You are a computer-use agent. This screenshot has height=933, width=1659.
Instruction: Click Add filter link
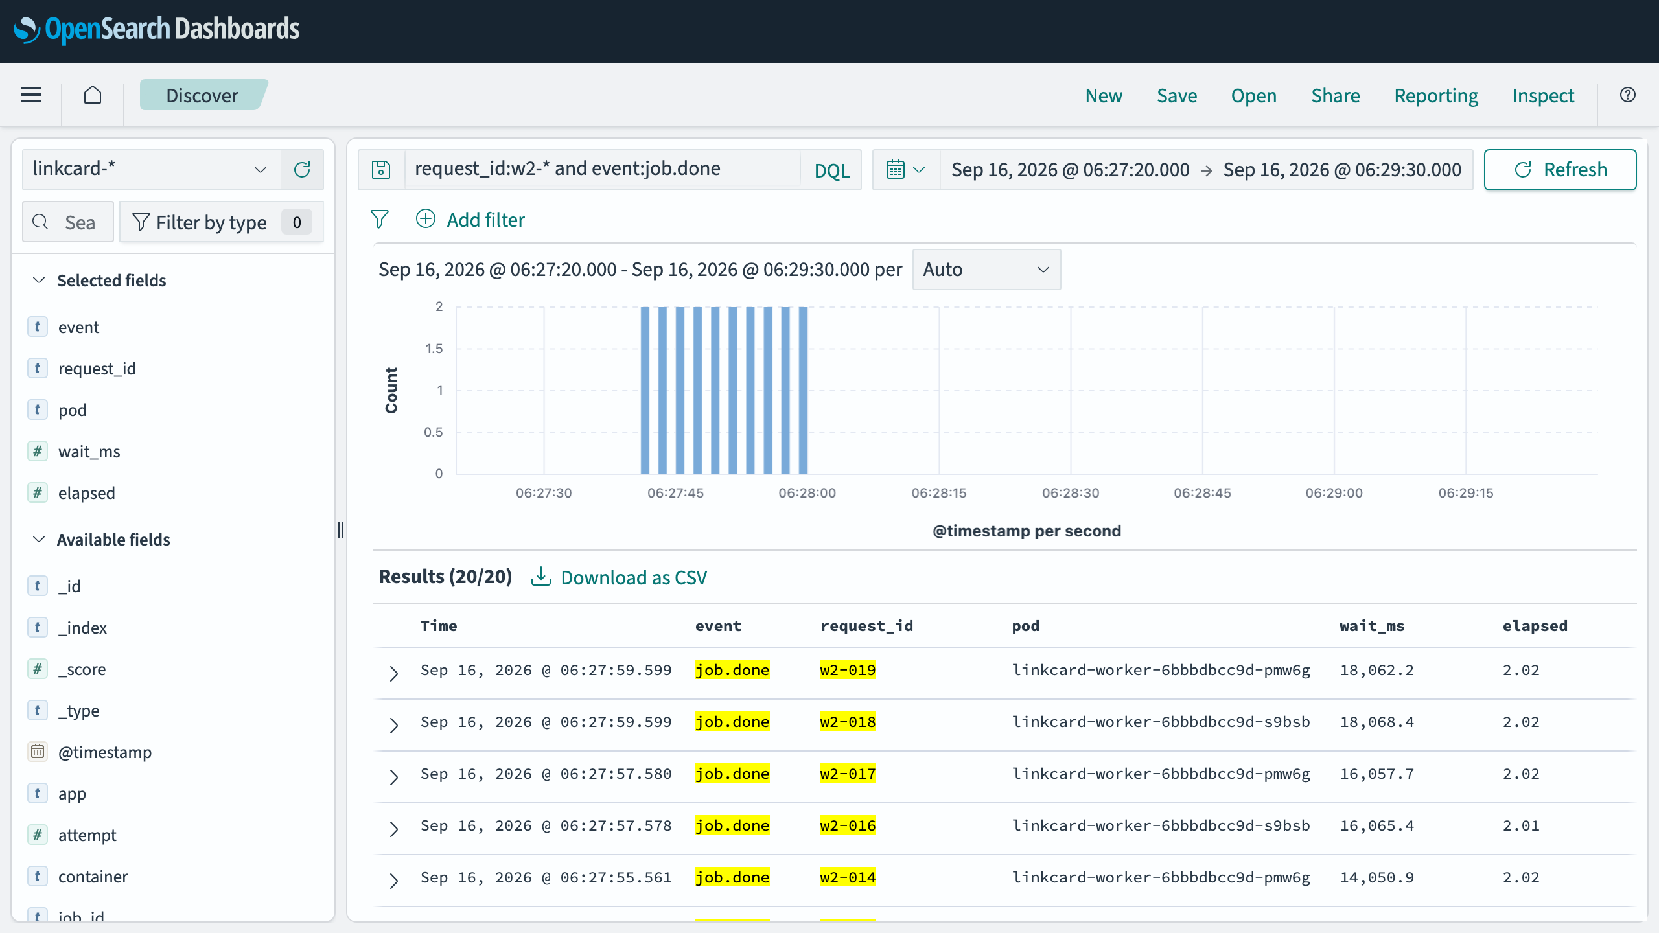470,220
